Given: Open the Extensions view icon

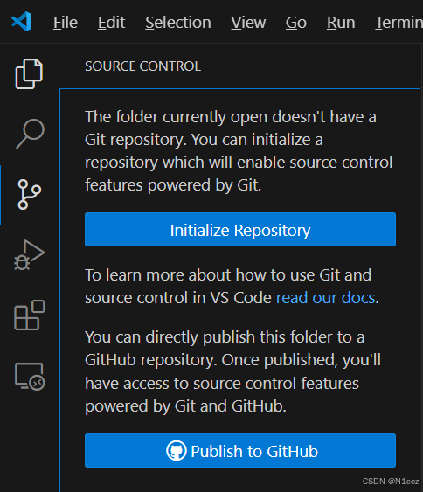Looking at the screenshot, I should point(30,315).
